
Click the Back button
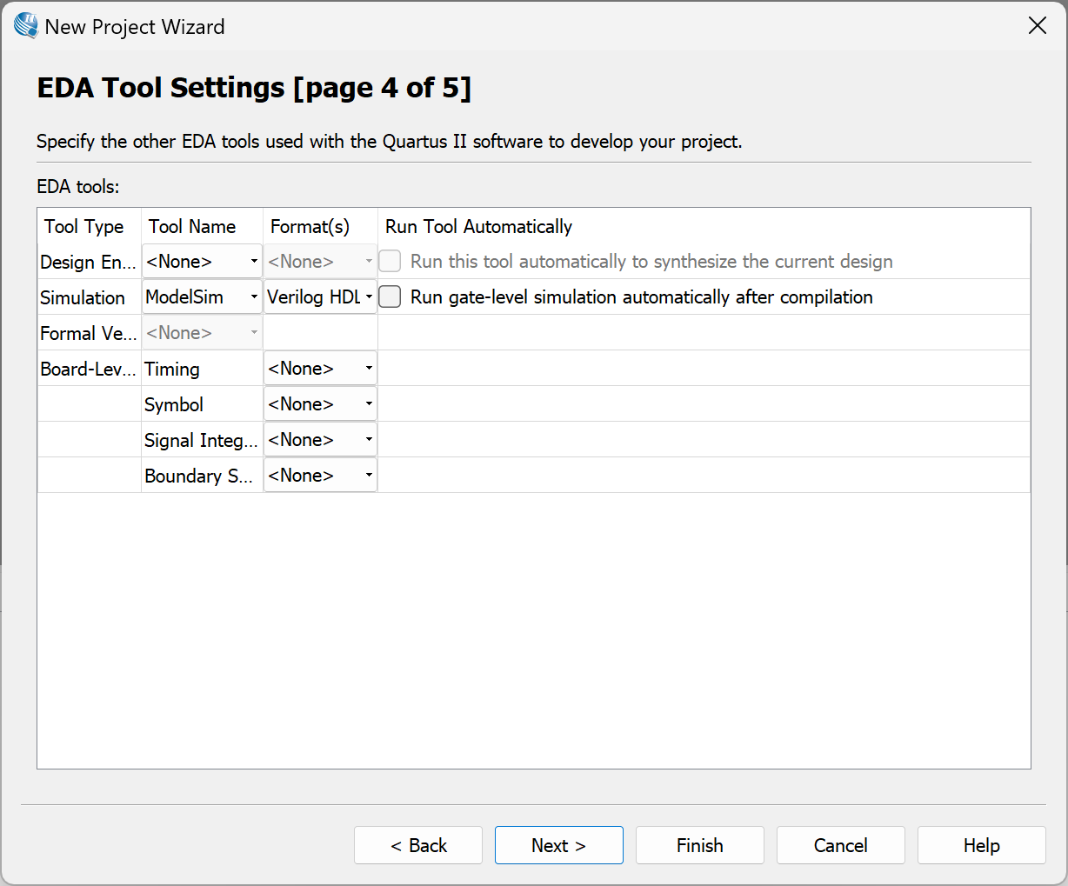[418, 845]
